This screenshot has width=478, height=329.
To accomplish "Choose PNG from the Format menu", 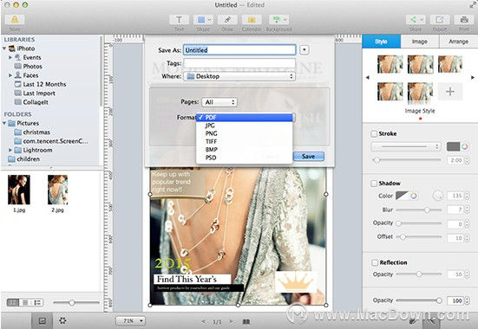I will [x=245, y=133].
